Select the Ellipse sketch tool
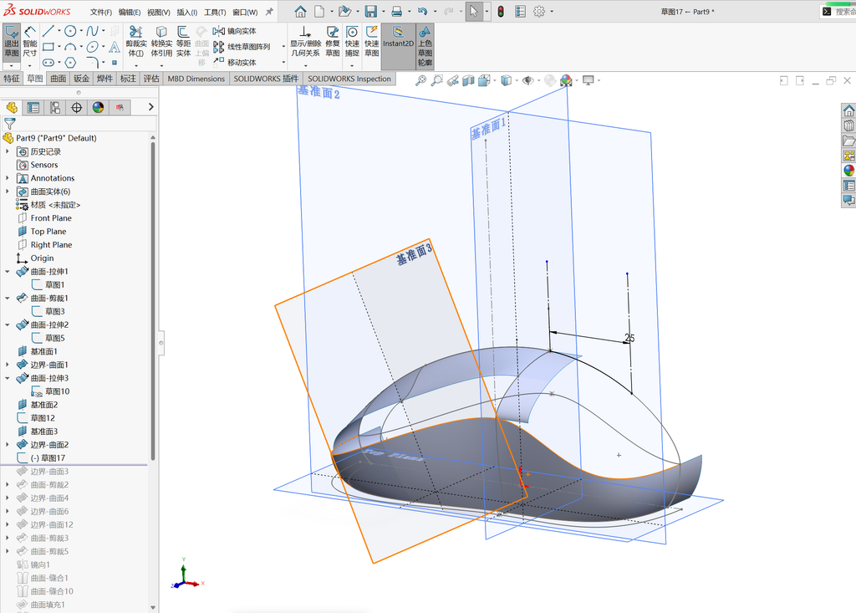Viewport: 856px width, 613px height. pyautogui.click(x=92, y=47)
